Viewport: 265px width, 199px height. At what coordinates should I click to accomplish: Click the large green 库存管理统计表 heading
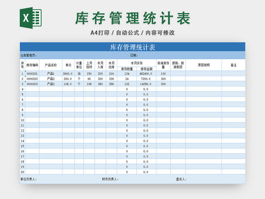(133, 18)
